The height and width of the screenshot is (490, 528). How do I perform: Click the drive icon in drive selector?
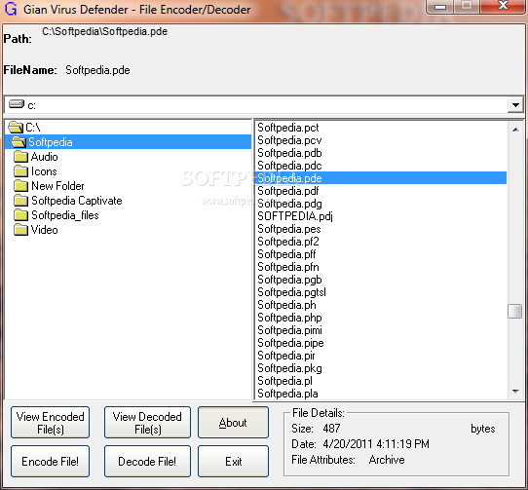[17, 104]
